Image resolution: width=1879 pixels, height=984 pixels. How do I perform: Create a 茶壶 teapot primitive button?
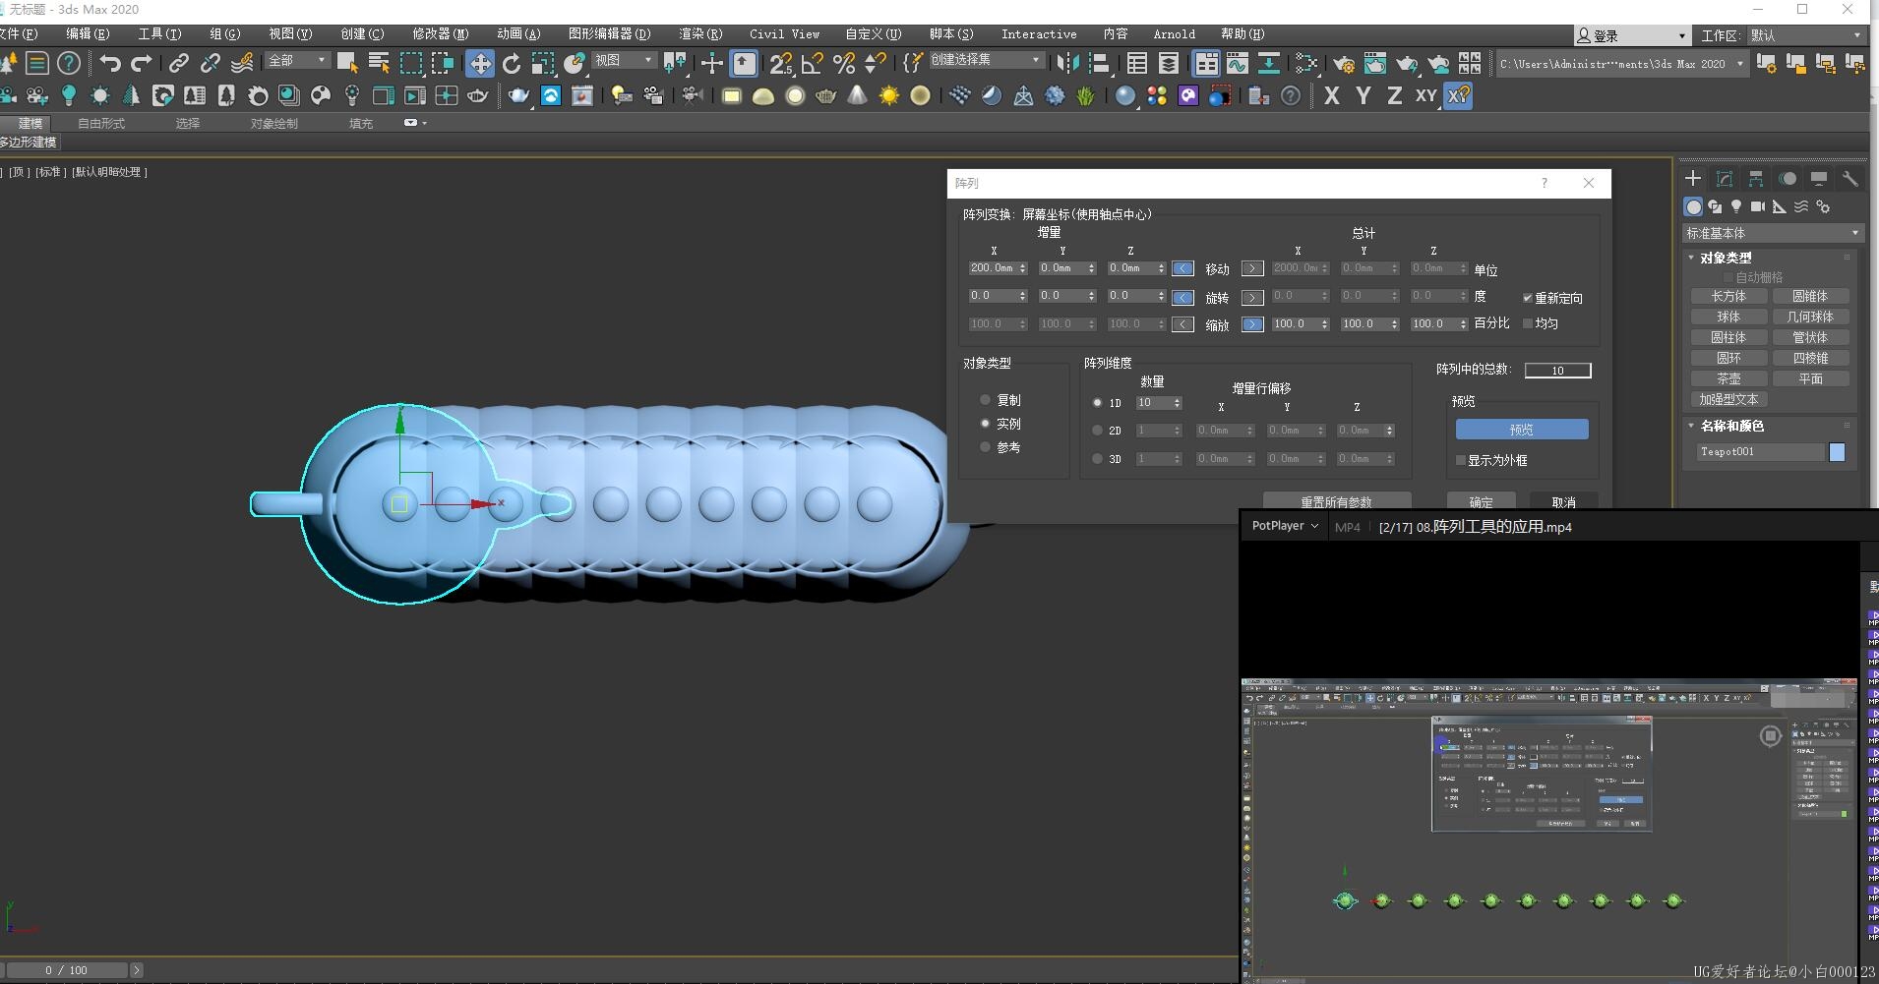(x=1728, y=378)
